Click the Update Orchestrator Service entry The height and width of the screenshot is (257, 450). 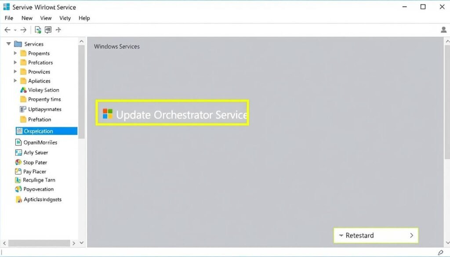click(172, 113)
